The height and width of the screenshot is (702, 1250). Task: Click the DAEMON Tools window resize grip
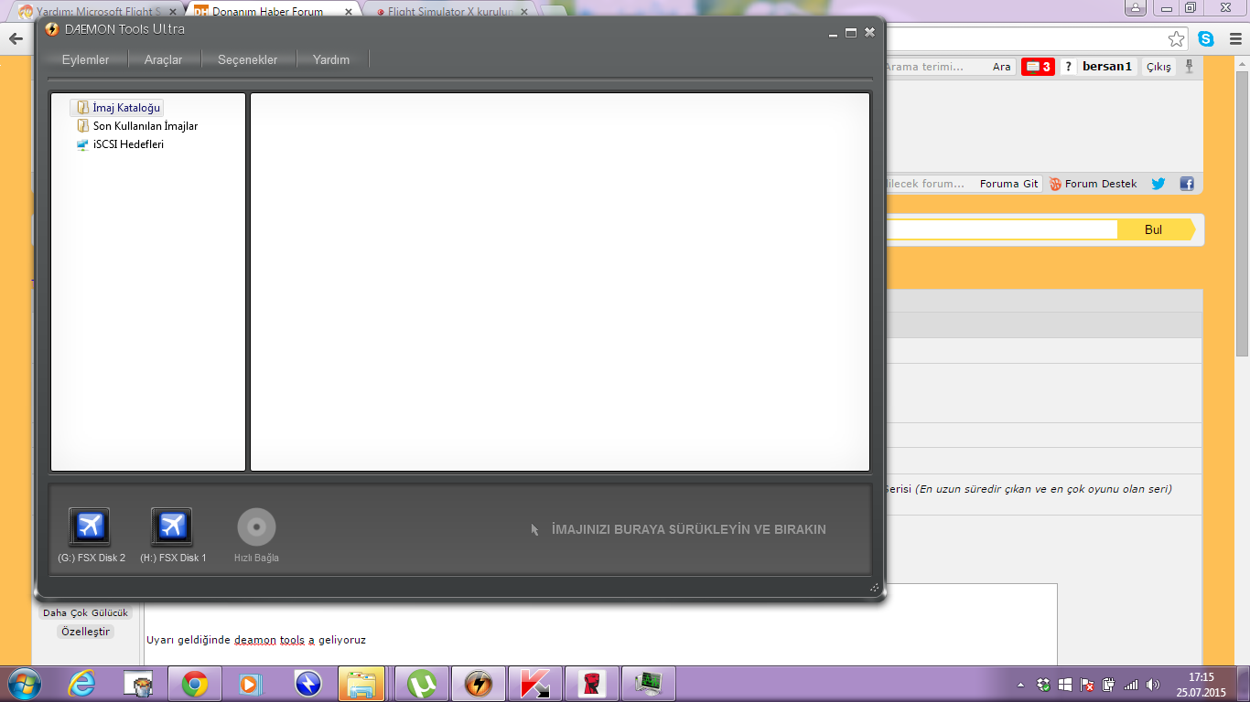click(874, 588)
